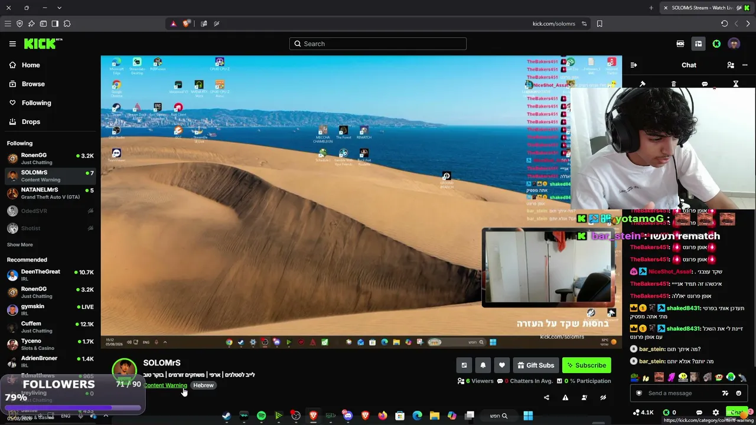The image size is (756, 425).
Task: Open chat settings gear icon
Action: (716, 413)
